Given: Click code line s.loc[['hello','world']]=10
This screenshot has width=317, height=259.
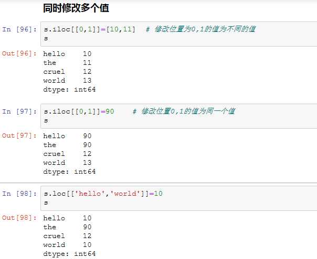Looking at the screenshot, I should click(103, 194).
